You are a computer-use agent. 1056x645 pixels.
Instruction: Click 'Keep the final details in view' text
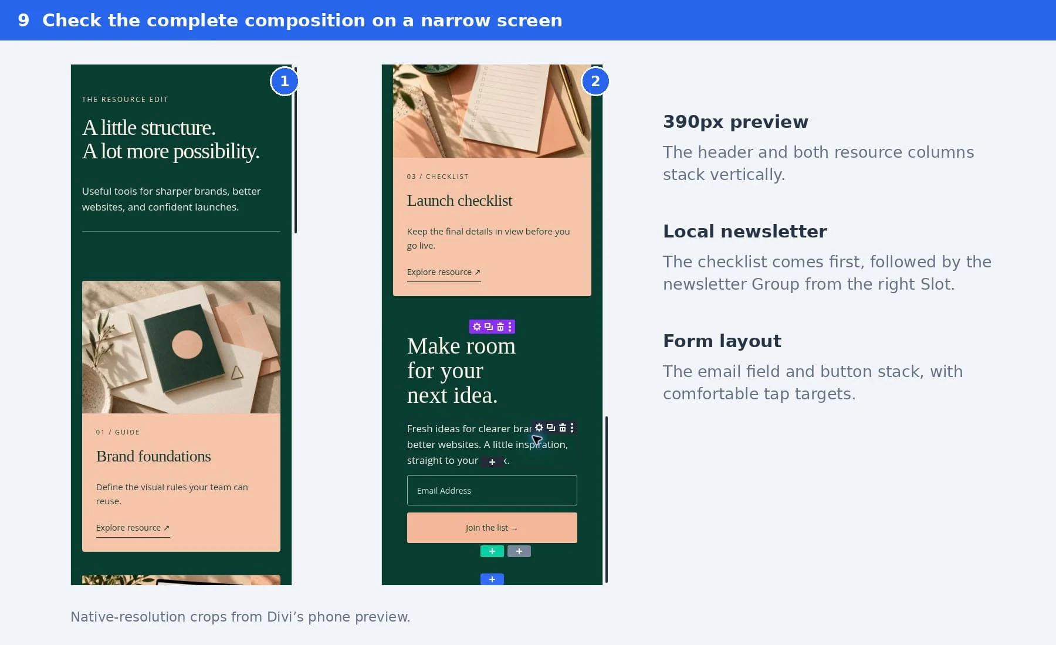pyautogui.click(x=488, y=239)
